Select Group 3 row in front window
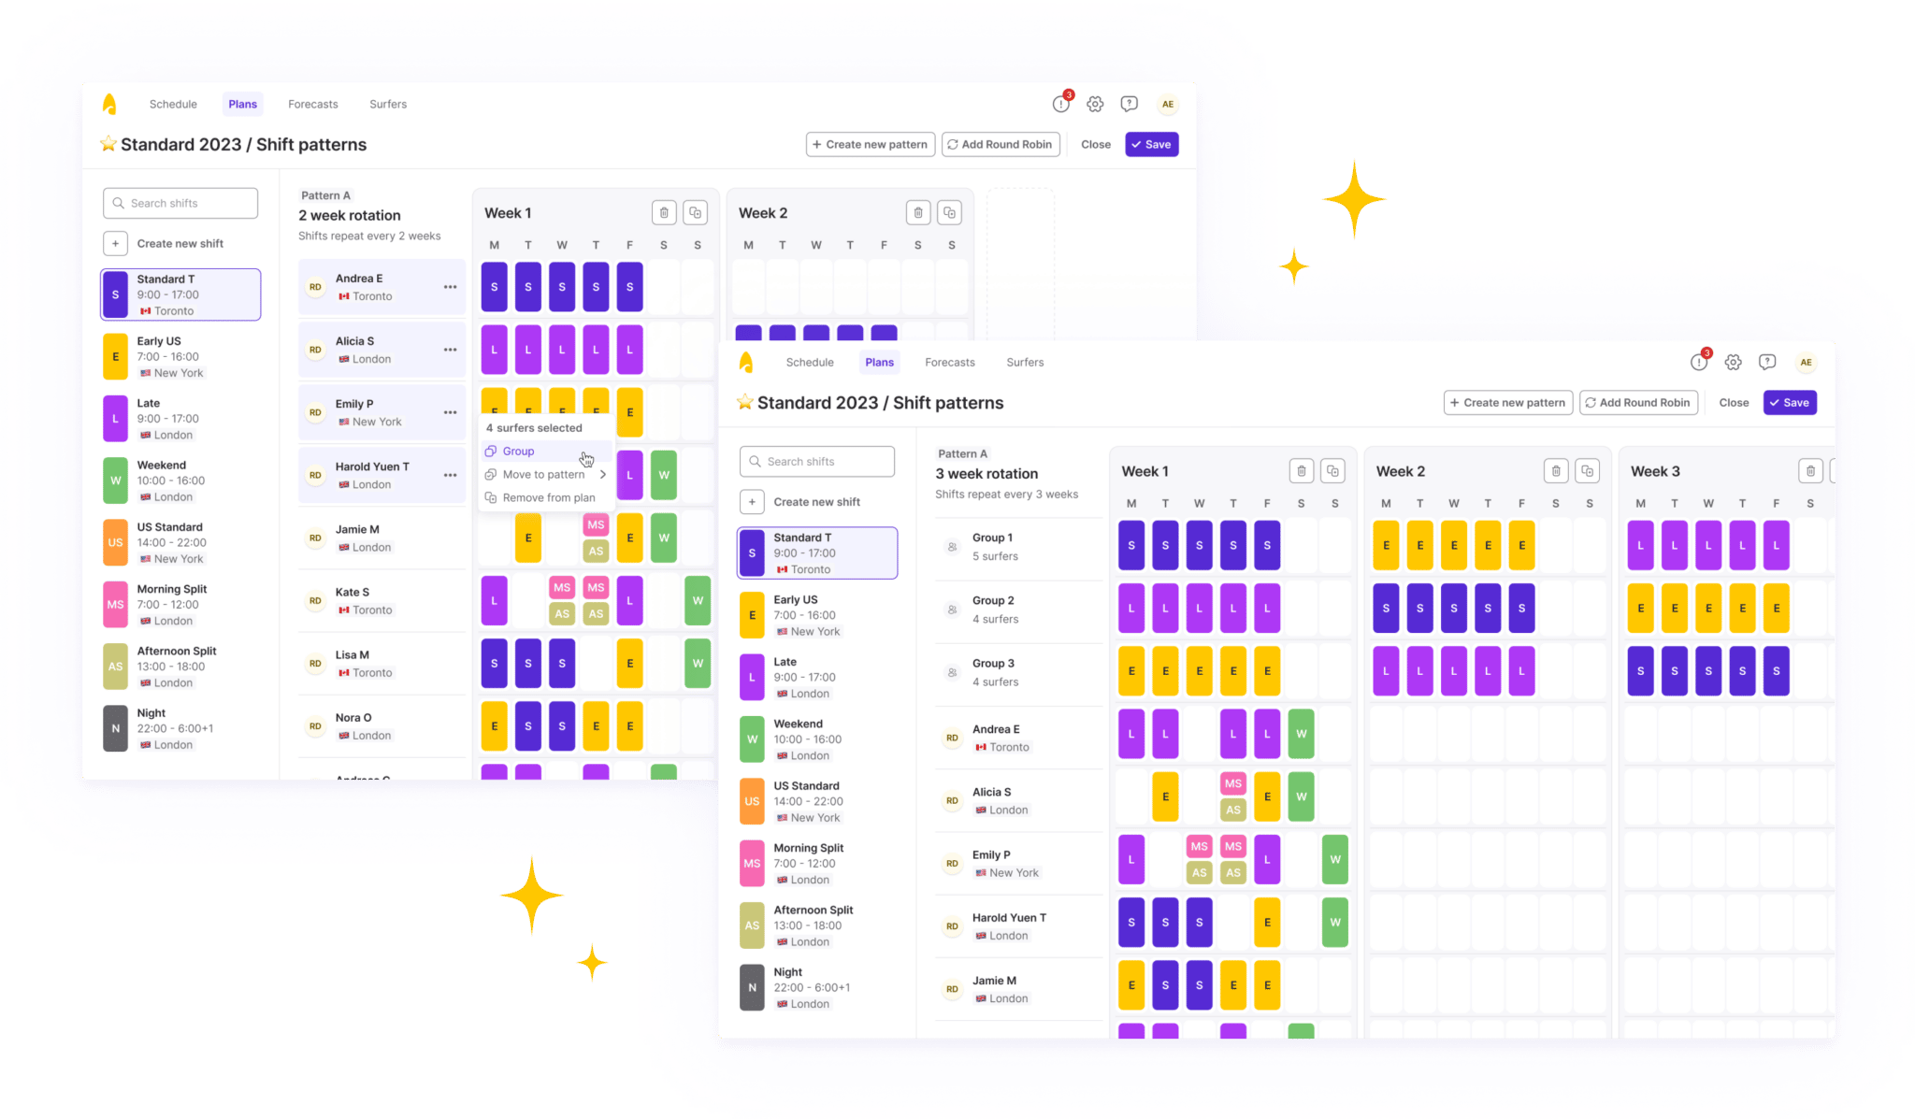 [1019, 671]
